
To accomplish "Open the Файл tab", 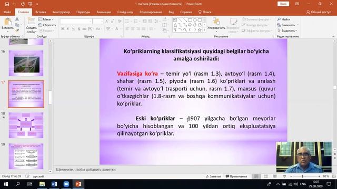I will pyautogui.click(x=7, y=12).
